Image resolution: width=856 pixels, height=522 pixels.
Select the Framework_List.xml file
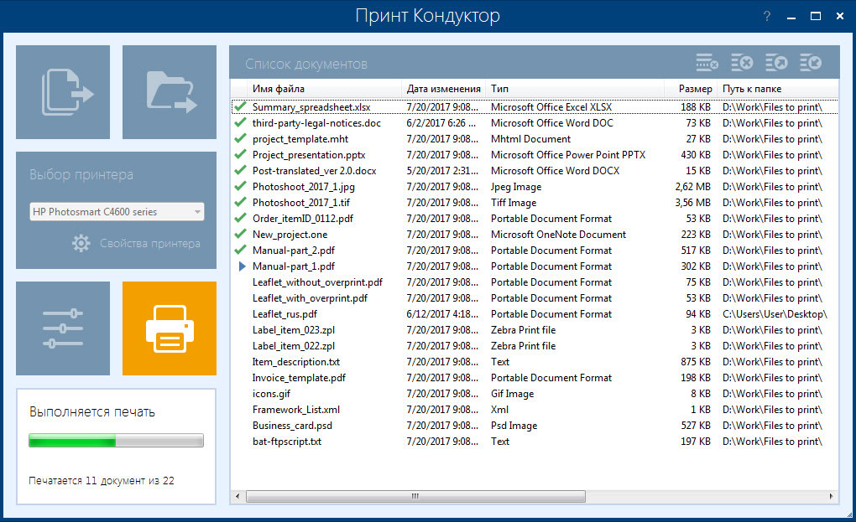(x=296, y=409)
